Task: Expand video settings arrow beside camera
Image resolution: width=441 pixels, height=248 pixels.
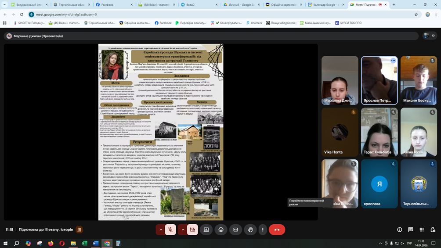Action: pyautogui.click(x=183, y=230)
